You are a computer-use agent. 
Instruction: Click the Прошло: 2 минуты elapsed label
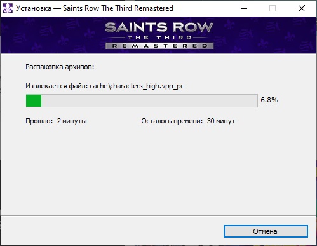[56, 121]
